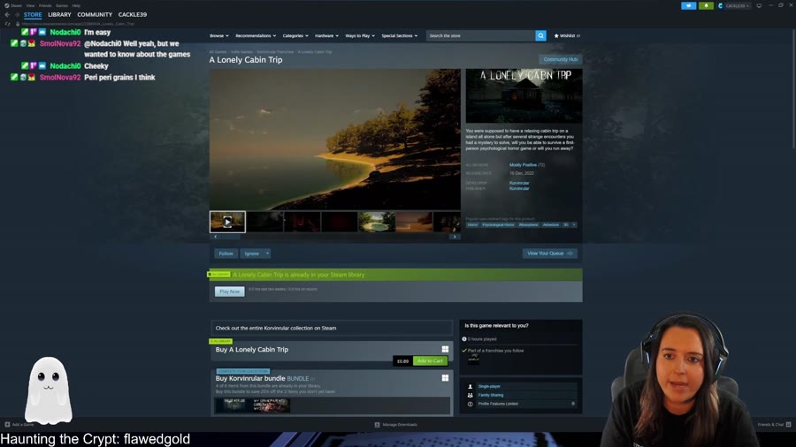Viewport: 796px width, 447px height.
Task: Click the Community Hub button
Action: (x=561, y=59)
